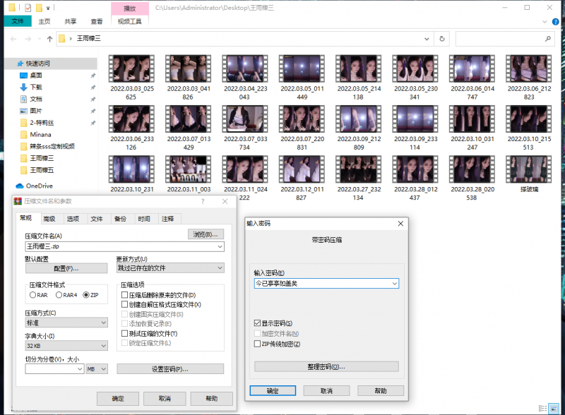Click the Downloads (下载) arrow icon in sidebar
Image resolution: width=565 pixels, height=415 pixels.
tap(23, 87)
